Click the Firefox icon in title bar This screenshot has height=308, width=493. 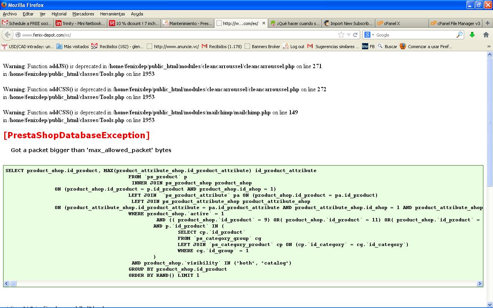point(4,5)
